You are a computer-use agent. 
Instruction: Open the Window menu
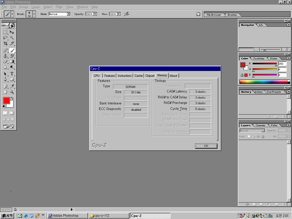[x=82, y=7]
